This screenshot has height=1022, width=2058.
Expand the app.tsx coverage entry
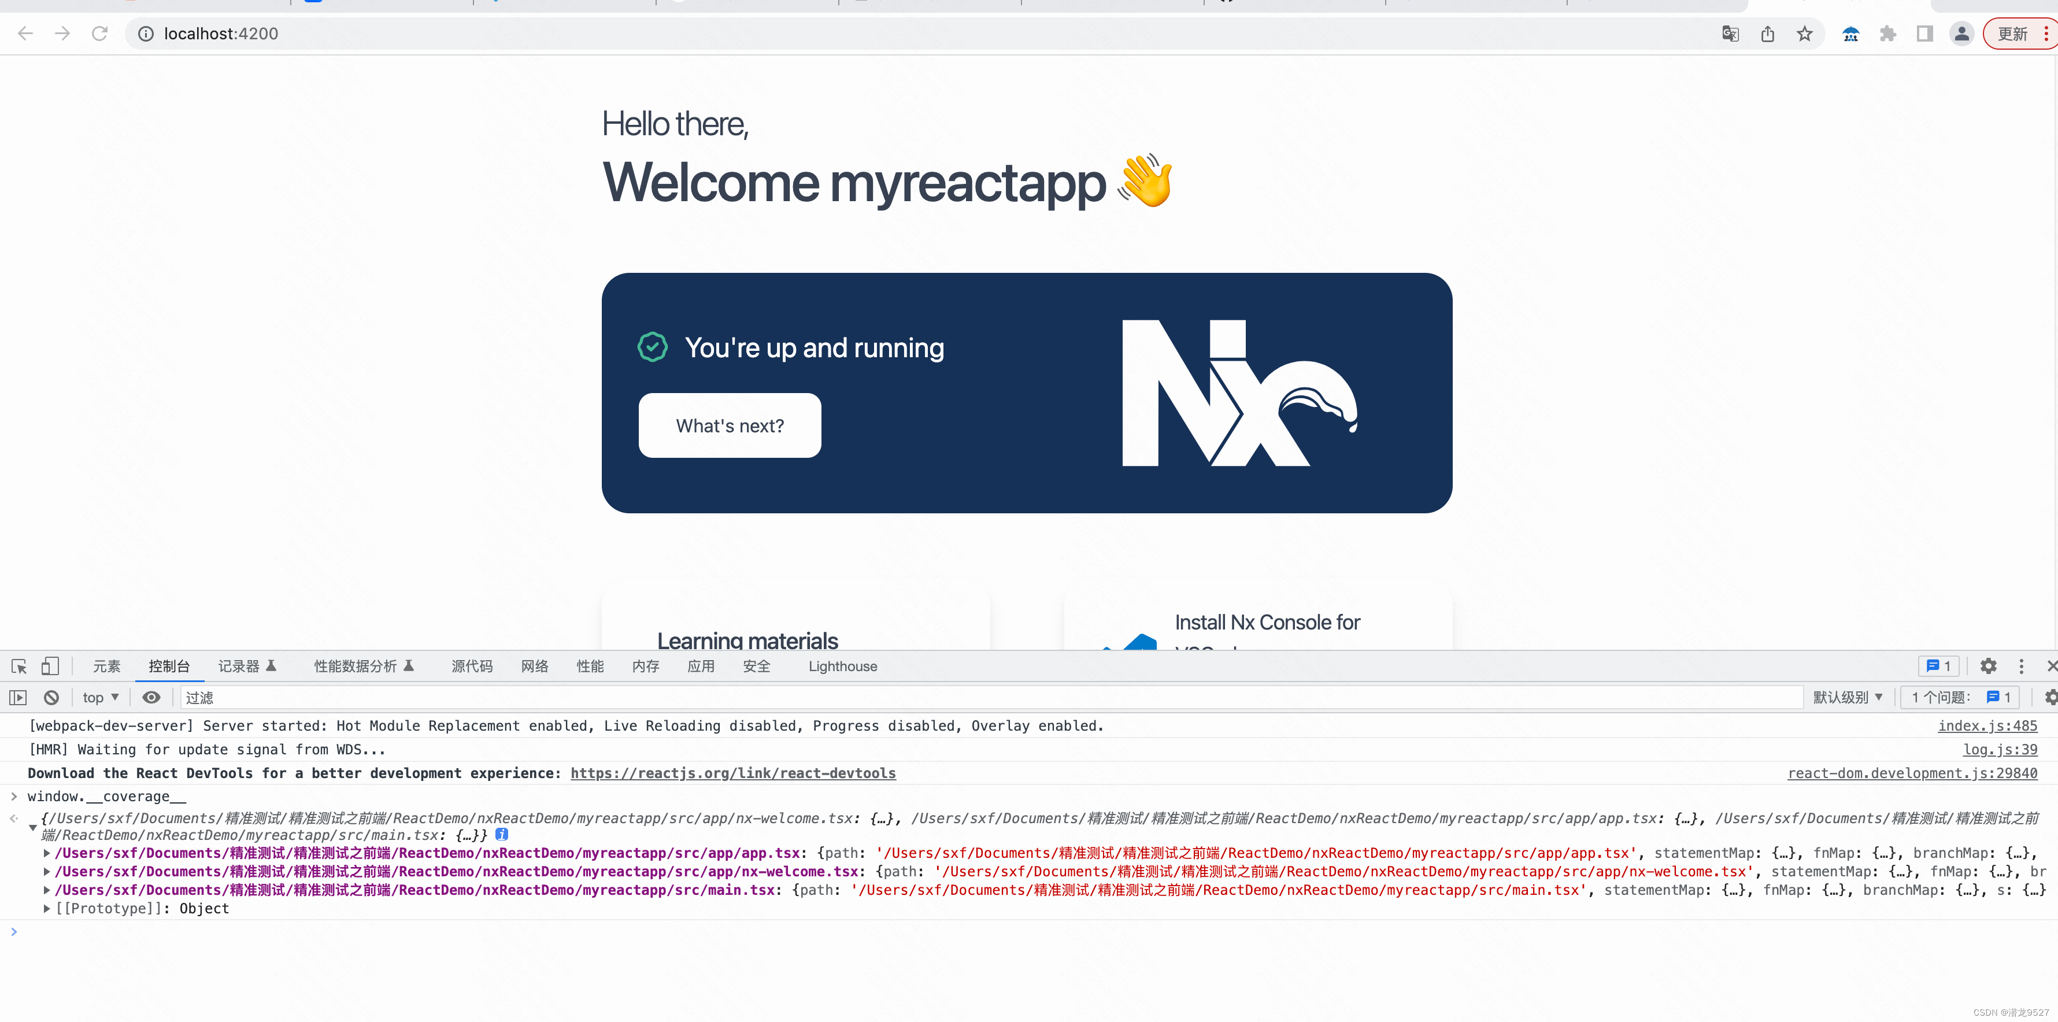click(x=46, y=853)
